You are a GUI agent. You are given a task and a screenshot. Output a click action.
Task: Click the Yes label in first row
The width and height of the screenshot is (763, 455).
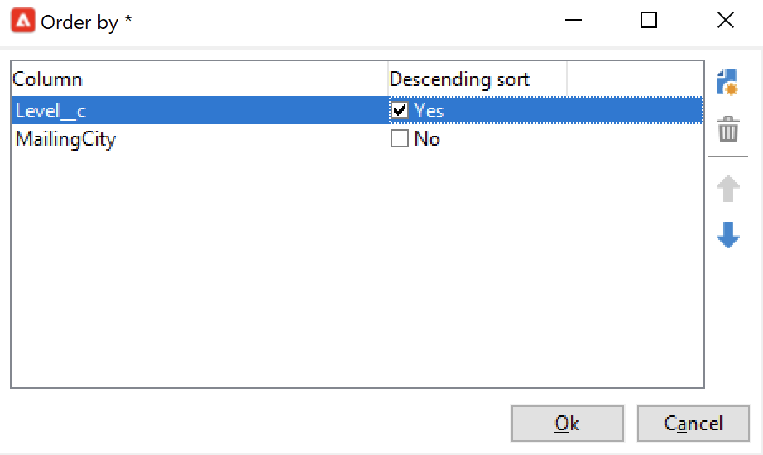[429, 111]
